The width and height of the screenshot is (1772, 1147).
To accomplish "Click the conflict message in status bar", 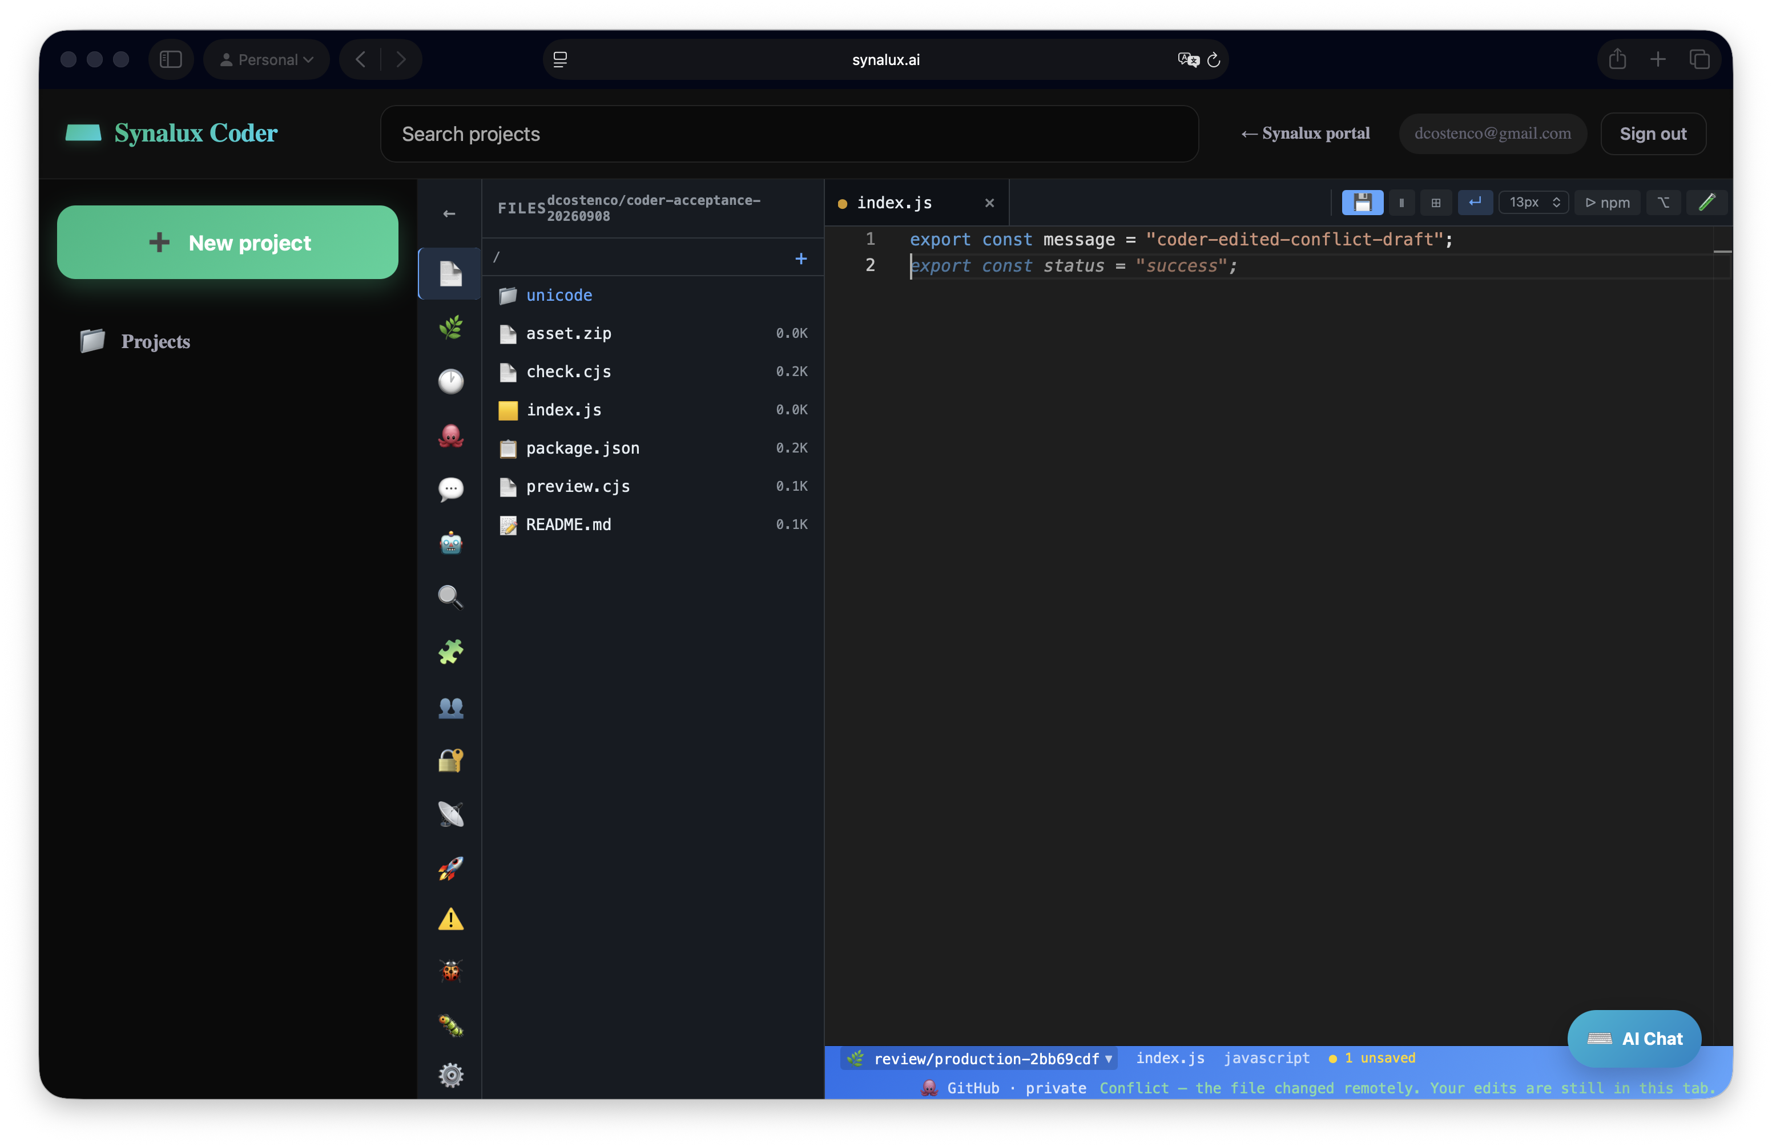I will pyautogui.click(x=1407, y=1088).
